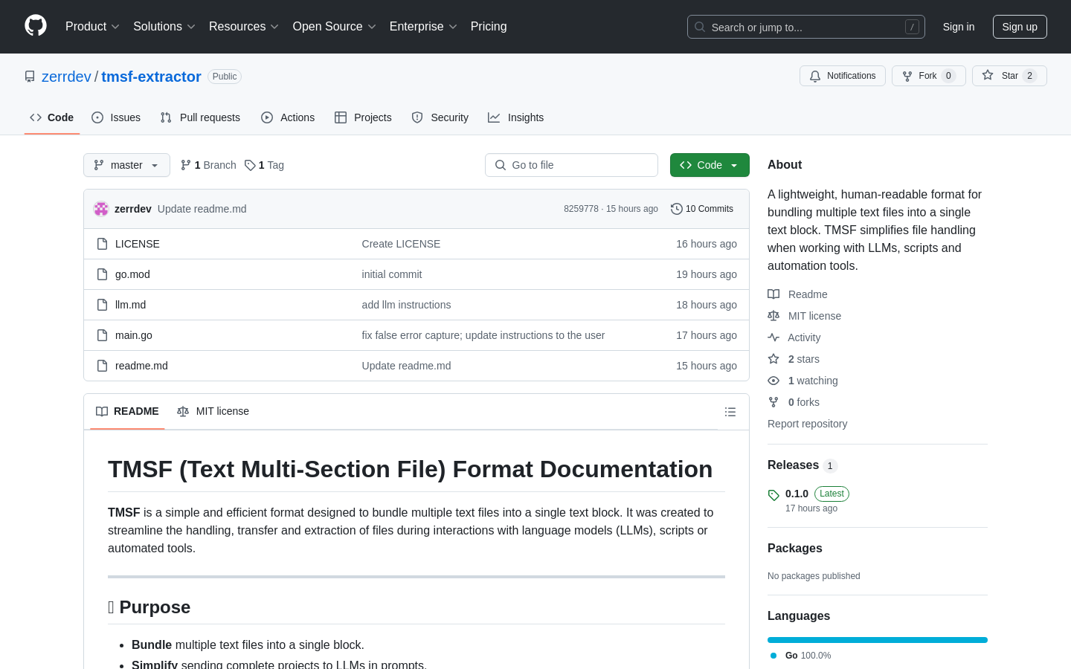Click the repository book icon beside zerrdev
Screen dimensions: 1071x669
(30, 77)
